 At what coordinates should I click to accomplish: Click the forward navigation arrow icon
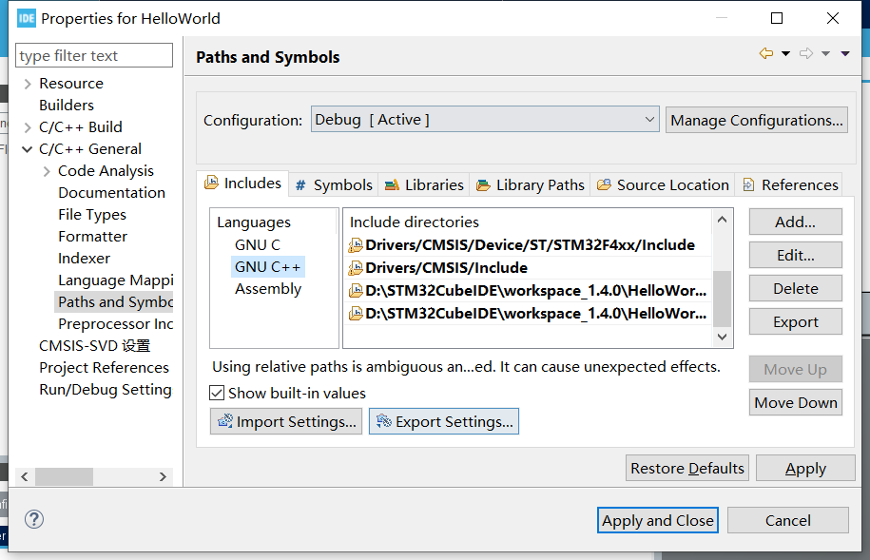coord(806,54)
